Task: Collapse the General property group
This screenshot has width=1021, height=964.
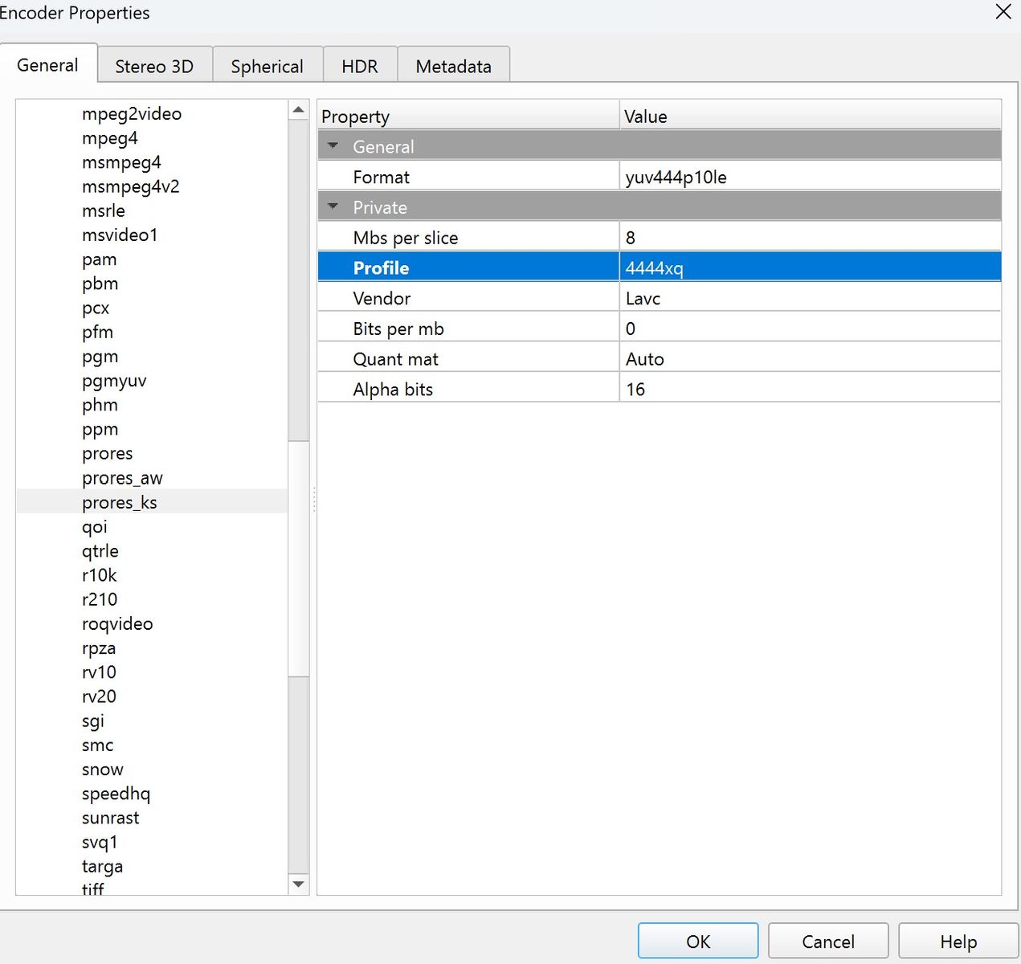Action: pyautogui.click(x=333, y=146)
